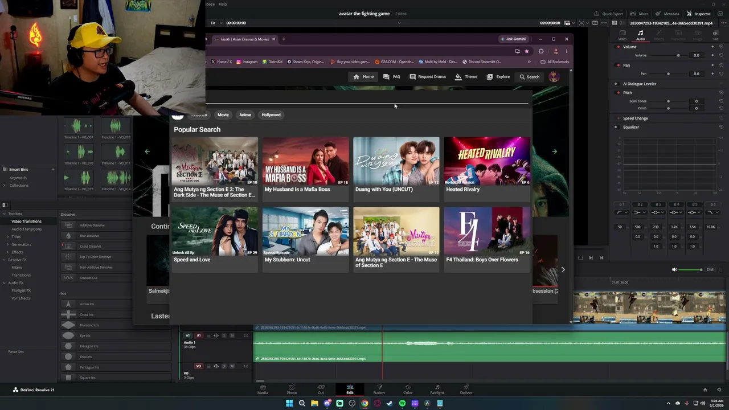Enable the AI Dialogue Leveler

point(616,84)
